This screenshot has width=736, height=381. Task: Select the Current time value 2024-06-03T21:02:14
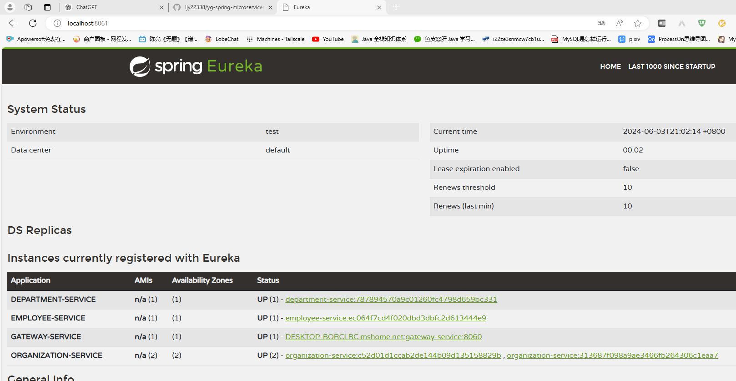click(x=674, y=132)
